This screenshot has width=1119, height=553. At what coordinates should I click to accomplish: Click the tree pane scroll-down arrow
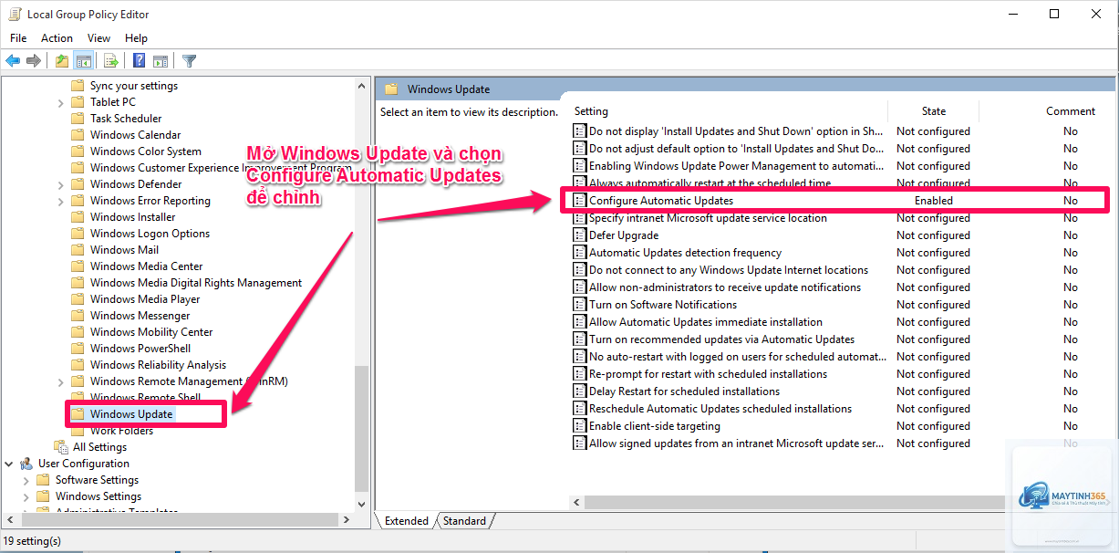tap(362, 504)
